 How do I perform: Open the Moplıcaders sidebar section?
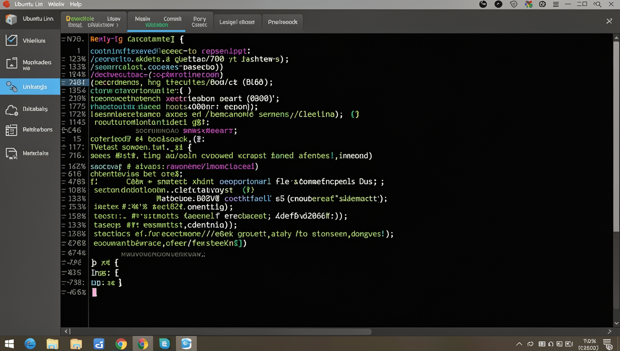coord(30,64)
